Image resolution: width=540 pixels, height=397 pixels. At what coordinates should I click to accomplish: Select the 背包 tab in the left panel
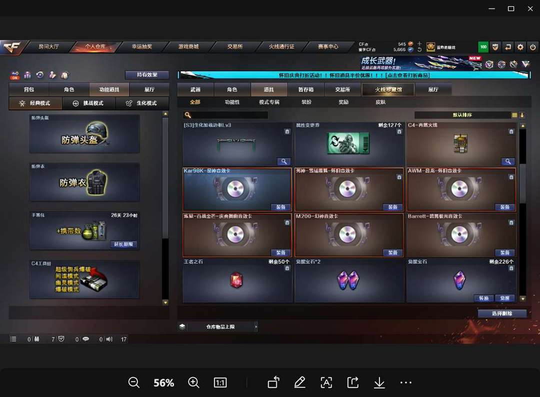coord(29,90)
